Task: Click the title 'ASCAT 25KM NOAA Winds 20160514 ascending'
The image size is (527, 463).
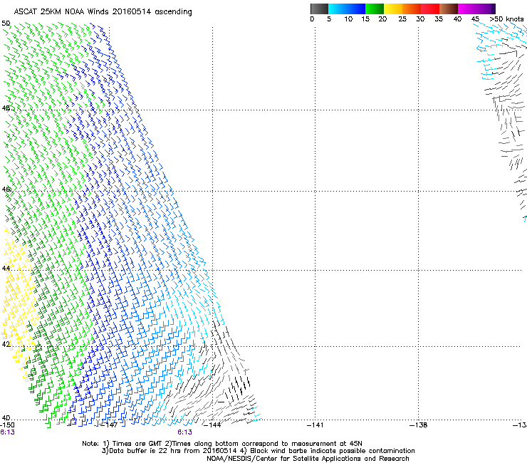Action: [x=103, y=12]
